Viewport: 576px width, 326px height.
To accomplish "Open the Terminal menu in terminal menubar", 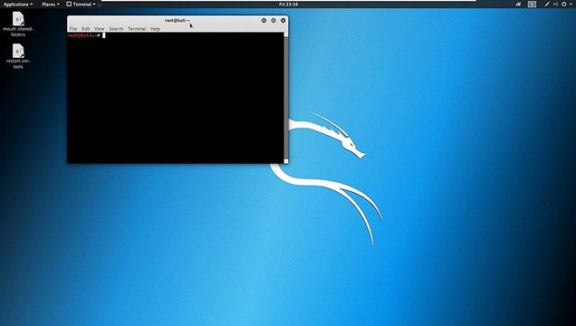I will click(137, 29).
